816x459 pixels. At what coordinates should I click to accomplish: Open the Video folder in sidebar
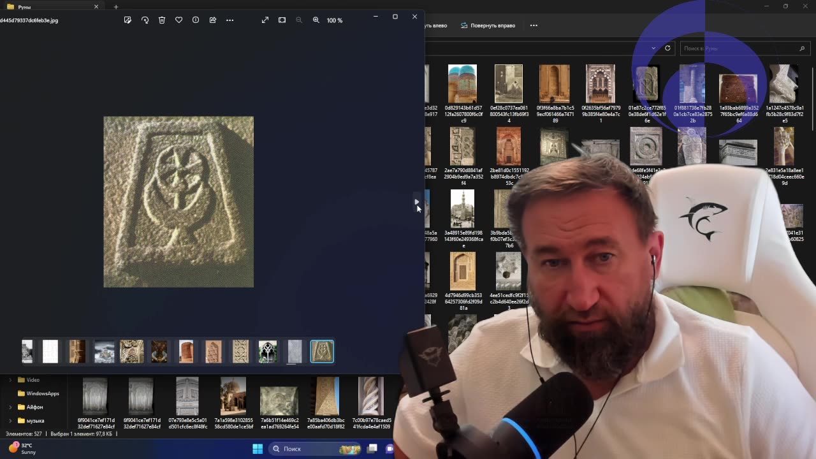(x=29, y=380)
